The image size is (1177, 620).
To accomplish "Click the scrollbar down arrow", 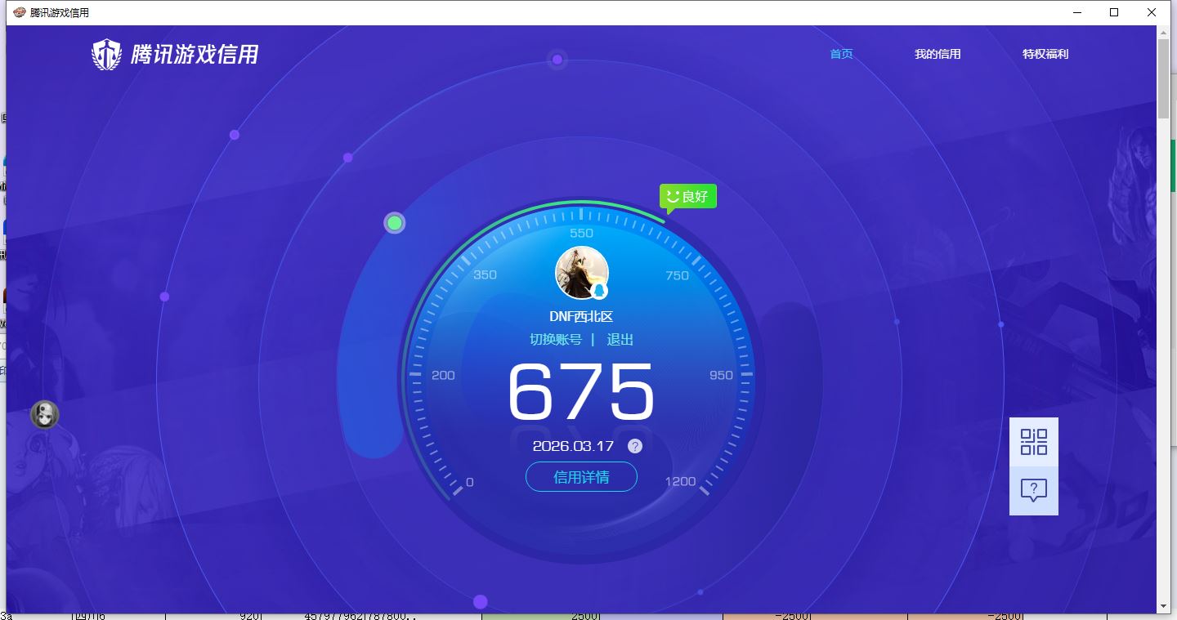I will [1164, 606].
